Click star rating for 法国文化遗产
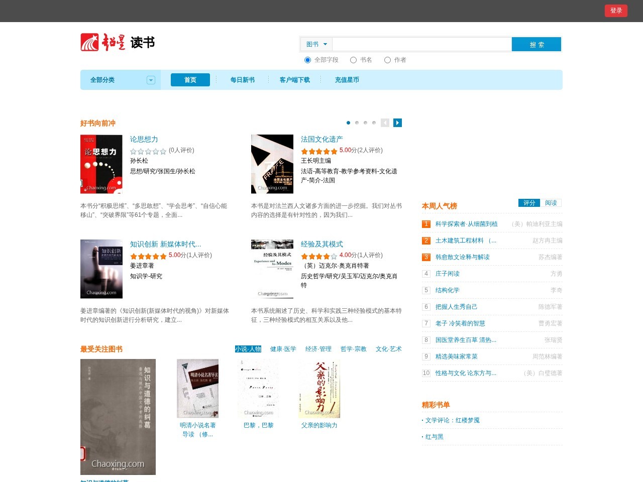 coord(319,151)
